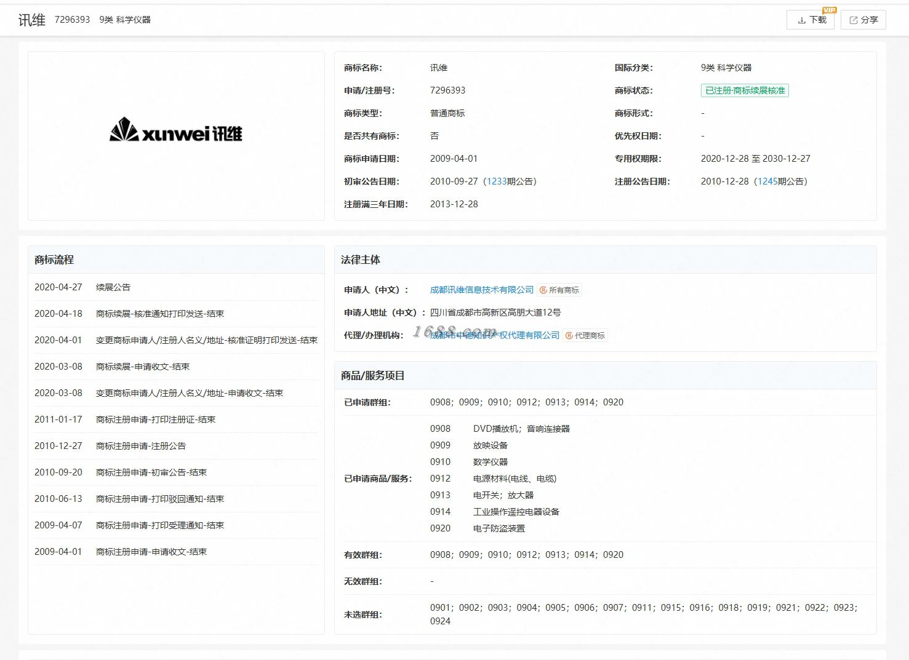Select the 2020-04-27 续展公告 flow entry
Screen dimensions: 909x660
click(x=176, y=287)
